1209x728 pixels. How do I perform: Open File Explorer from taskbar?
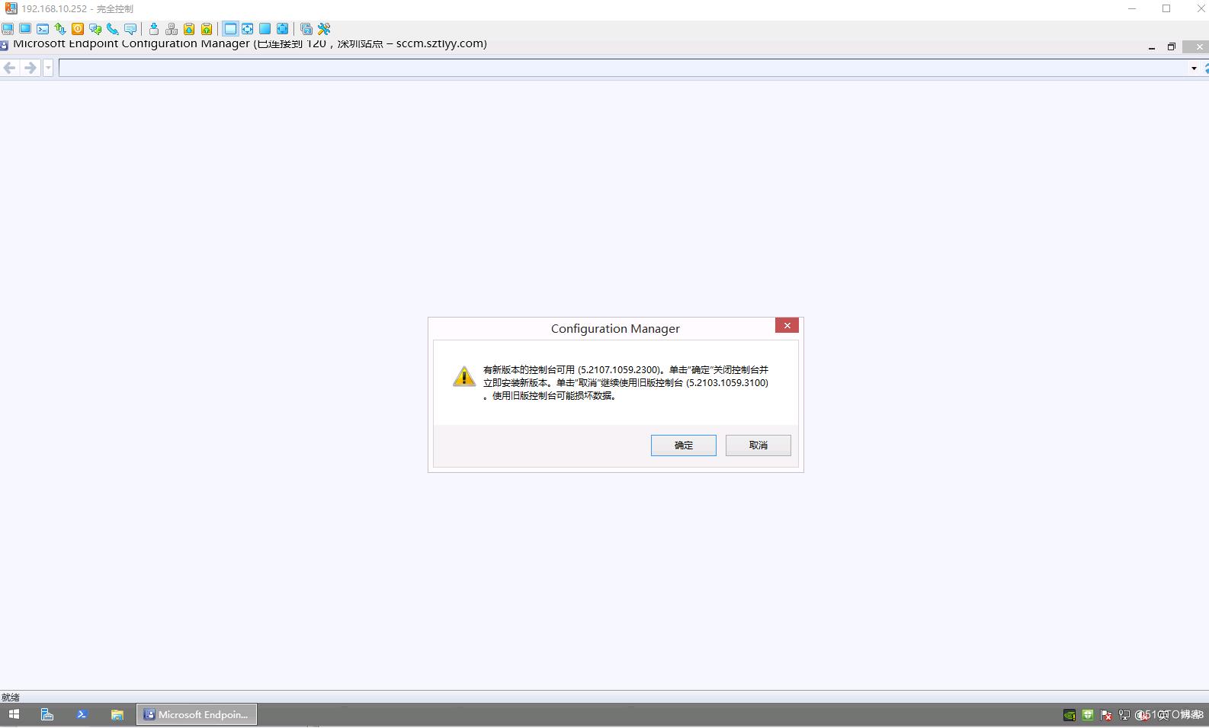click(117, 714)
